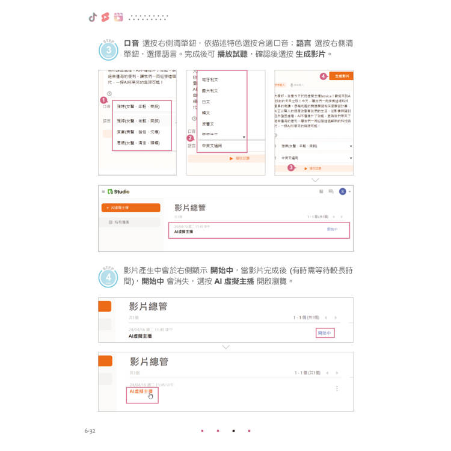Go to the next page arrow in the bottom video list
Screen dimensions: 451x451
(x=337, y=373)
